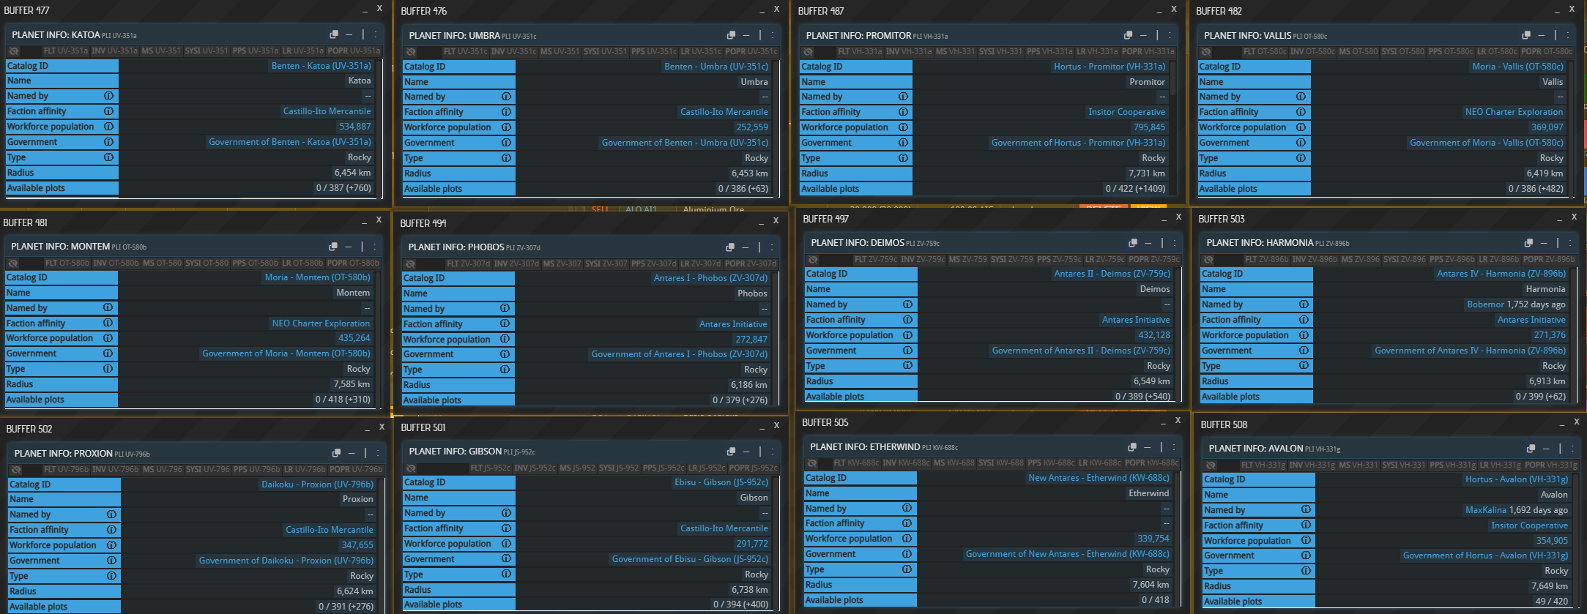Toggle the crossed-eye icon in Phobos context bar
Image resolution: width=1587 pixels, height=614 pixels.
coord(410,264)
